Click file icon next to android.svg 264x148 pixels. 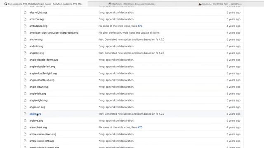pyautogui.click(x=25, y=46)
